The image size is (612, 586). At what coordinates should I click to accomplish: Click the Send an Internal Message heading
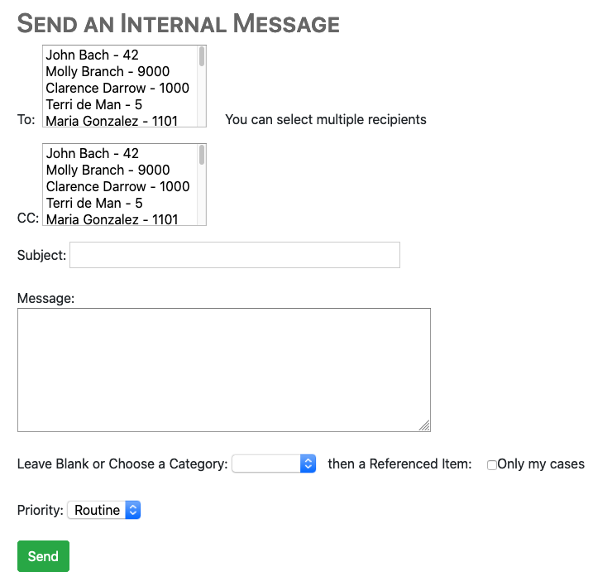coord(179,23)
